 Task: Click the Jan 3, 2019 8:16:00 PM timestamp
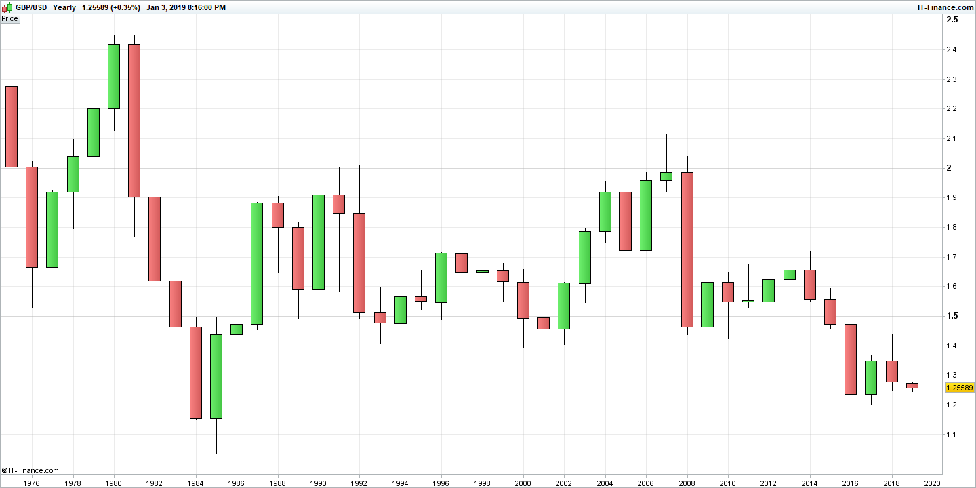(x=186, y=7)
